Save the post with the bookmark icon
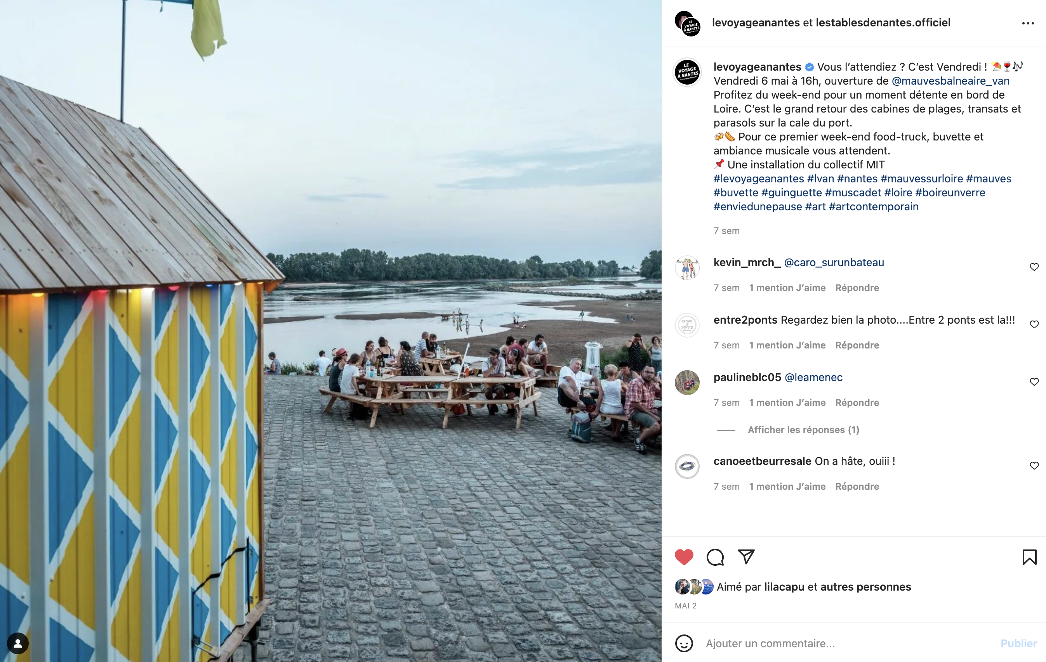 [x=1029, y=557]
